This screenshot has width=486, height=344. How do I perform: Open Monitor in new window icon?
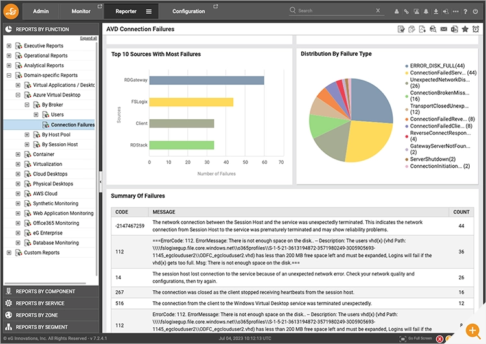tap(100, 6)
